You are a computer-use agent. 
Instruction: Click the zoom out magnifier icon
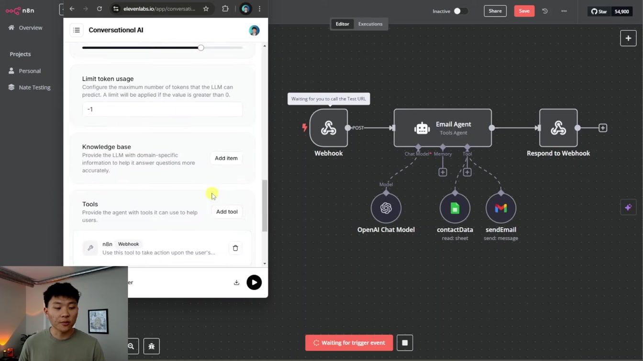point(131,346)
